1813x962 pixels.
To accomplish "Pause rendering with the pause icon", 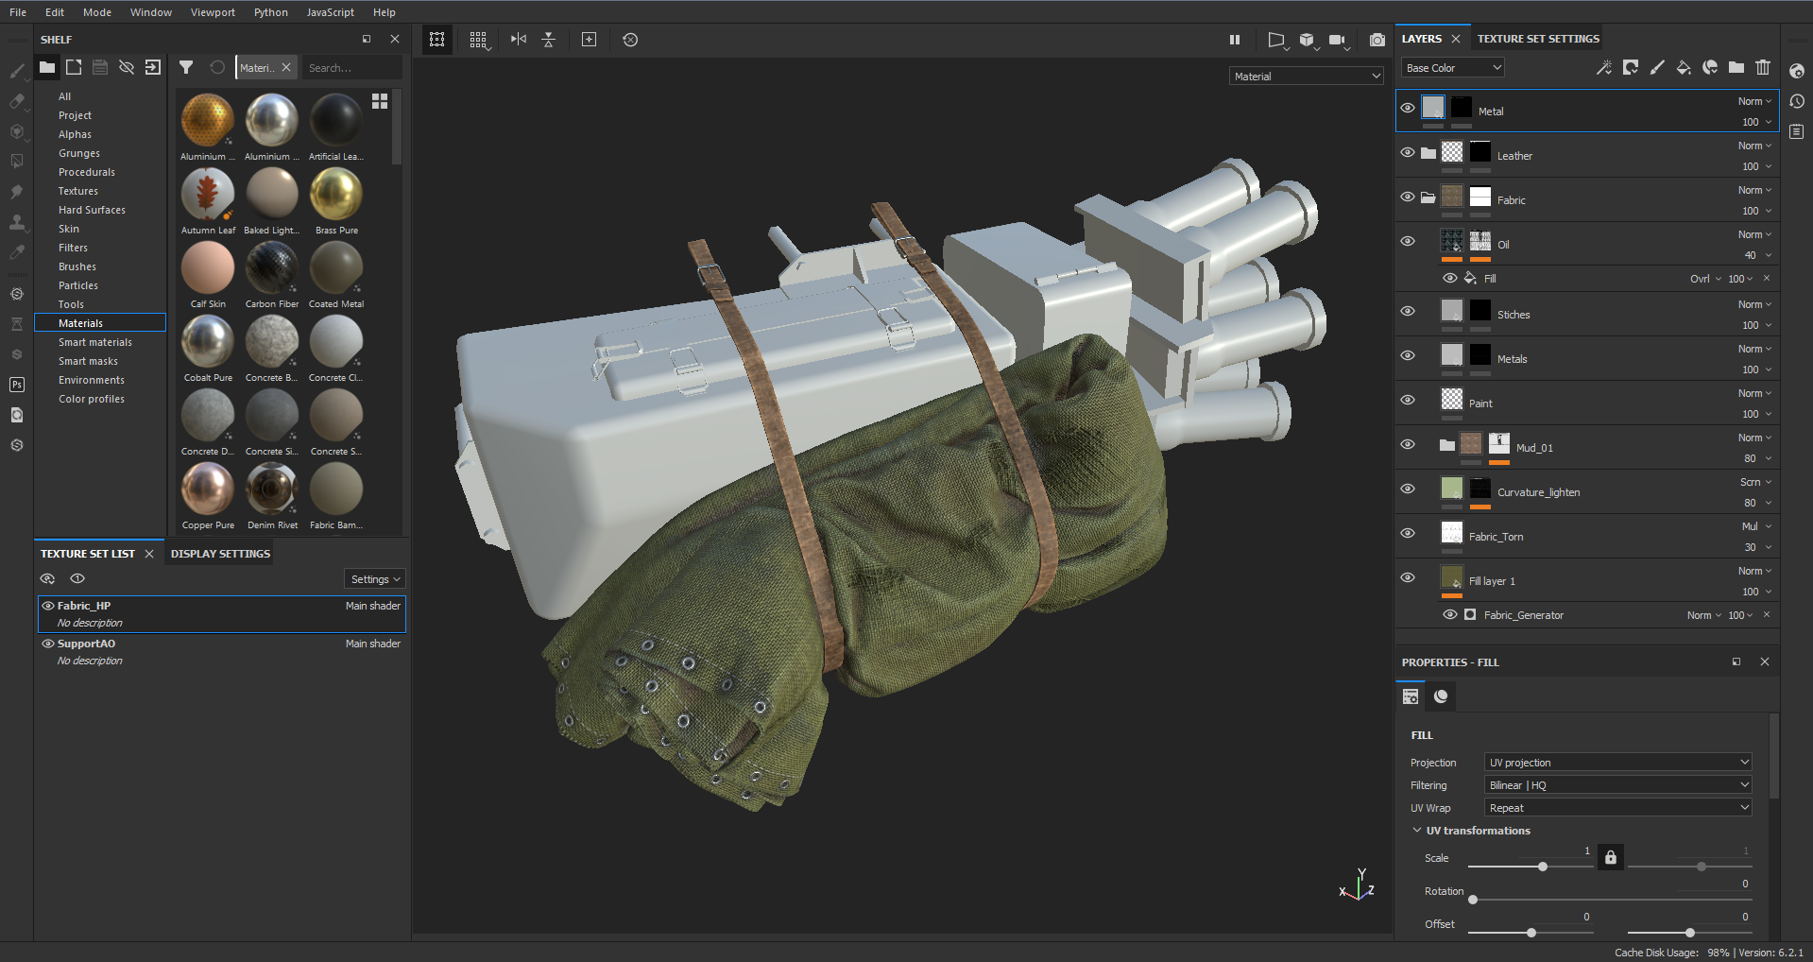I will tap(1234, 40).
